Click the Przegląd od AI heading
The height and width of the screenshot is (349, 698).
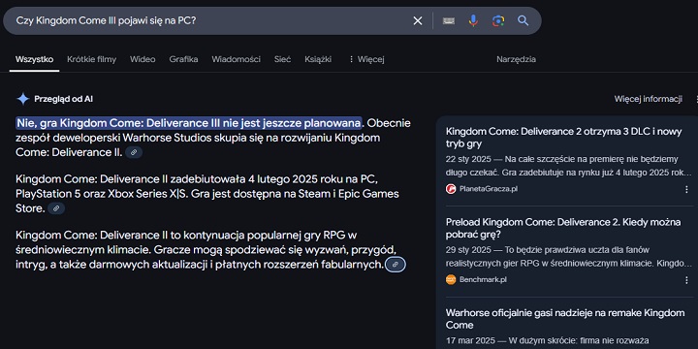pos(64,99)
